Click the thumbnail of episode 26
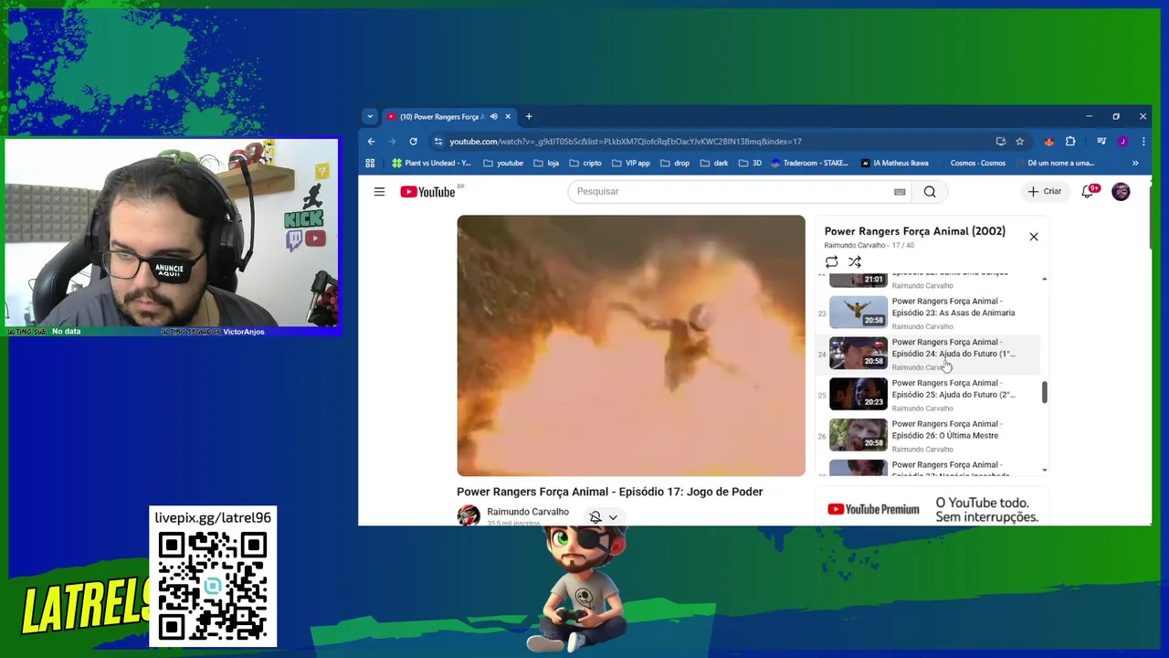Image resolution: width=1169 pixels, height=658 pixels. coord(858,435)
